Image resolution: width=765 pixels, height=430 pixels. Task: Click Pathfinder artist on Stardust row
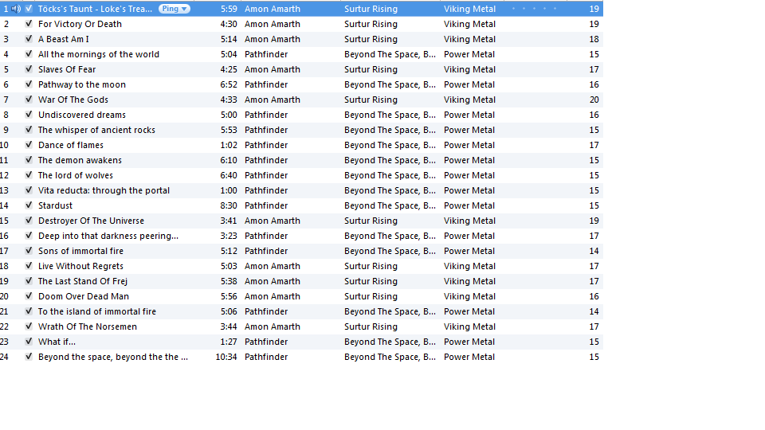[266, 205]
